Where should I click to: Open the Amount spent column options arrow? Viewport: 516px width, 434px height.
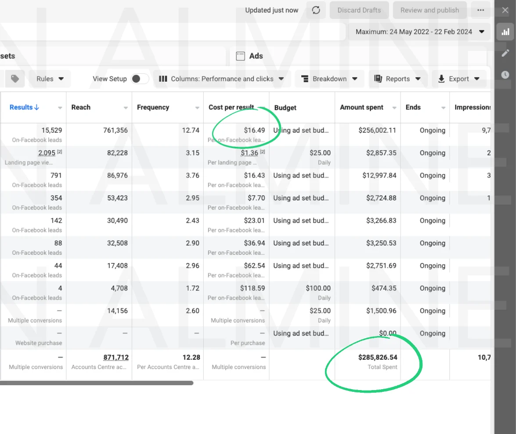point(394,108)
